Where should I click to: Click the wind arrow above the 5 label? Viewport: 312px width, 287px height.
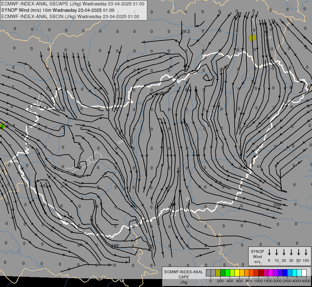click(x=269, y=252)
